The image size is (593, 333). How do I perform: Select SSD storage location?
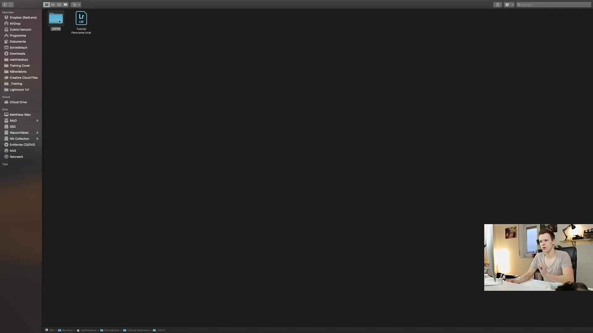click(x=13, y=127)
